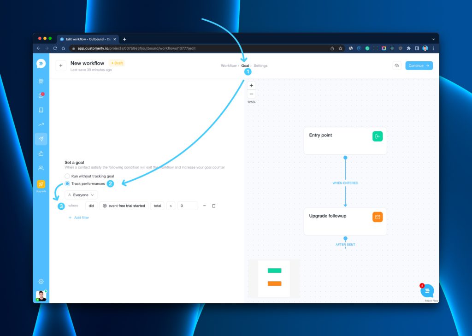Click the browser forward arrow
The width and height of the screenshot is (472, 336).
[x=47, y=48]
